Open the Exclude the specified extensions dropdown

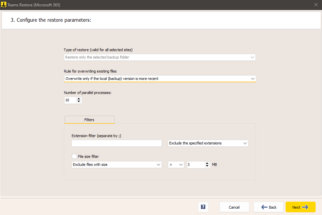click(208, 143)
